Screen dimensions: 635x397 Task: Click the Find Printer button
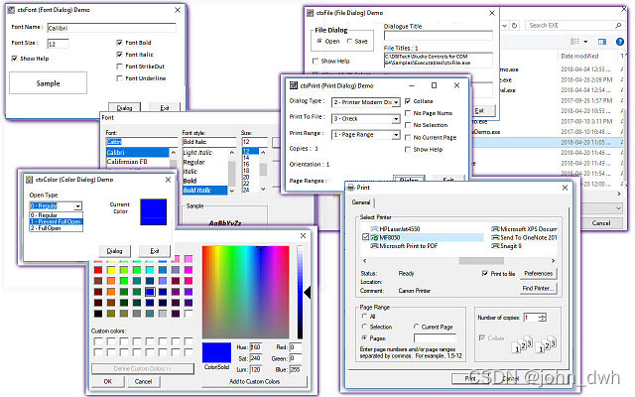(538, 288)
